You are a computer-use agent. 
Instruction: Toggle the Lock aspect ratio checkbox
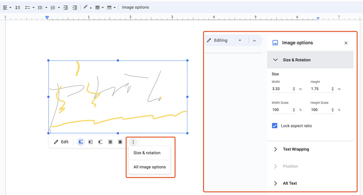[275, 126]
